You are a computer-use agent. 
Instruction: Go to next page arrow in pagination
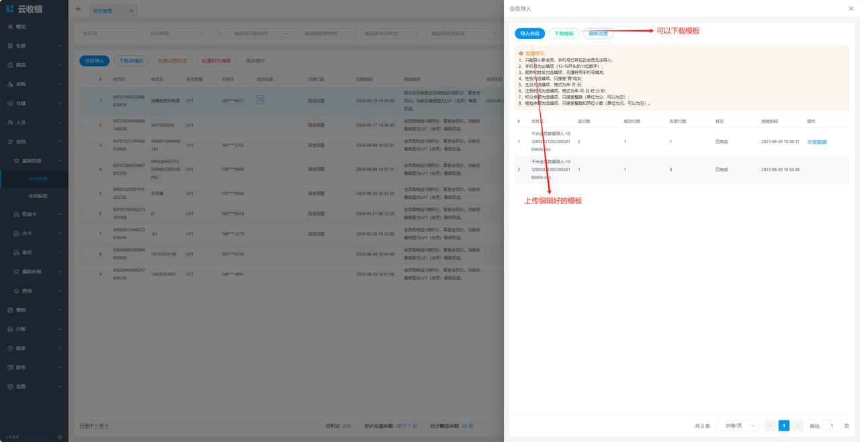coord(798,426)
